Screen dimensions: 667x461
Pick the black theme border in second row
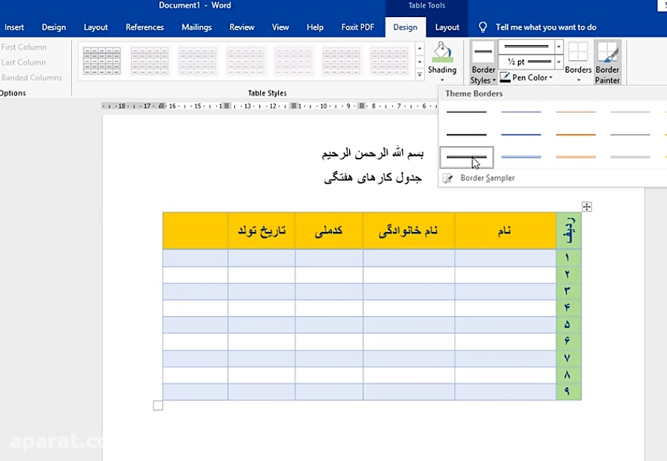(x=466, y=135)
